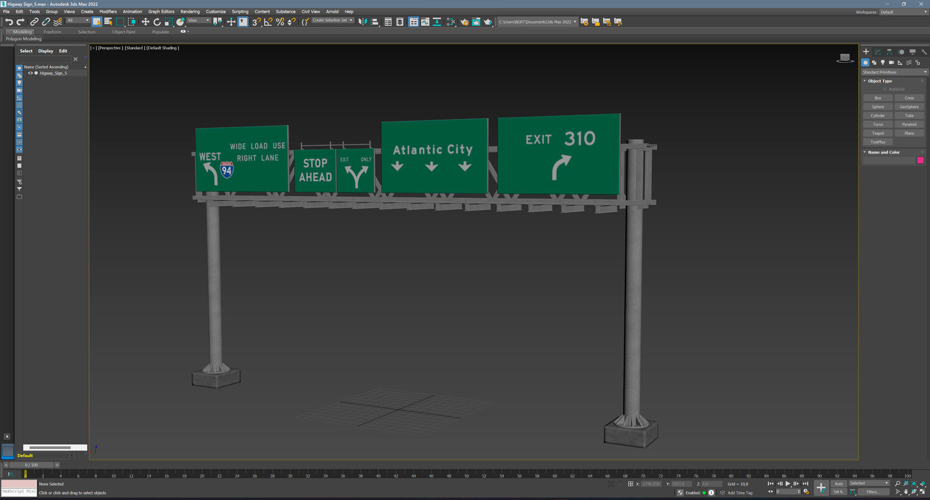Open the project path dropdown
Screen dimensions: 930x500
click(x=538, y=22)
